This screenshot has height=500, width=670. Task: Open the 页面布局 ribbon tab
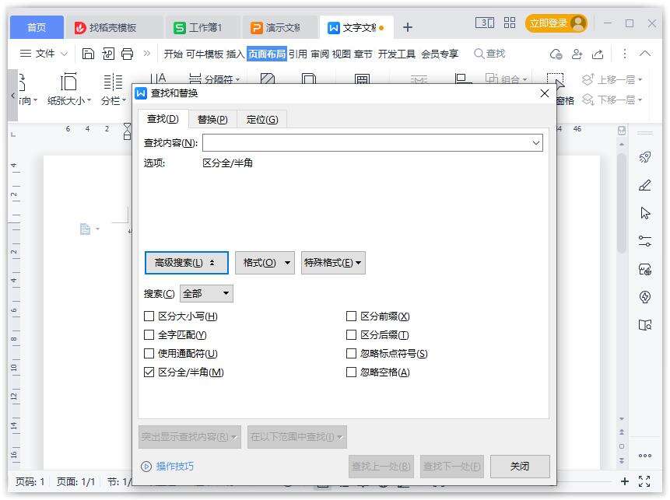(266, 54)
